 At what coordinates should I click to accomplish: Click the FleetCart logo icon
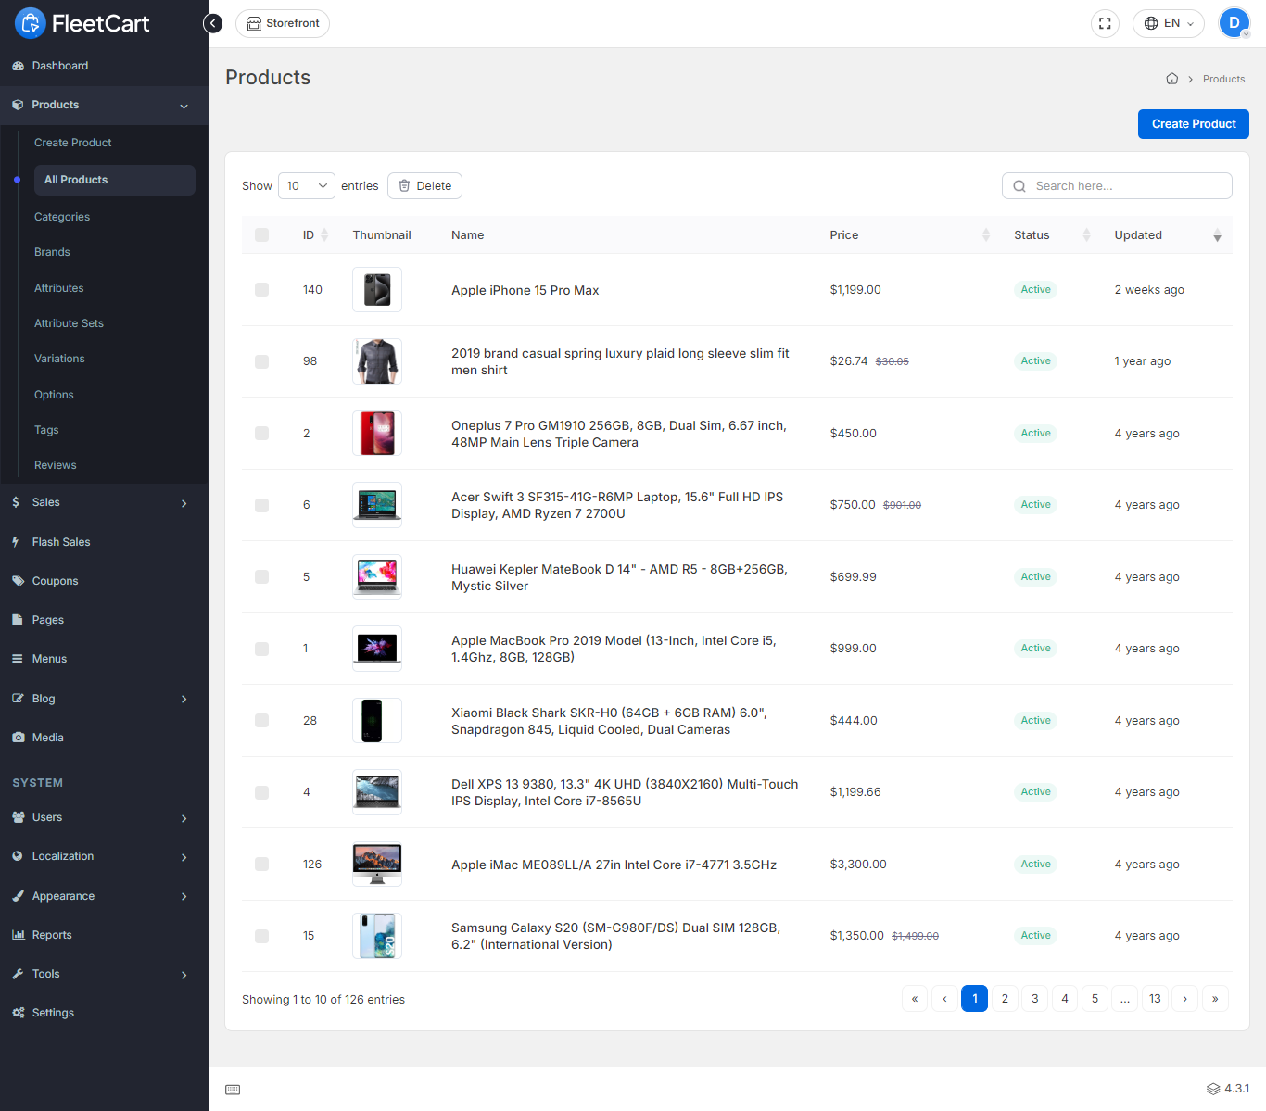point(30,23)
